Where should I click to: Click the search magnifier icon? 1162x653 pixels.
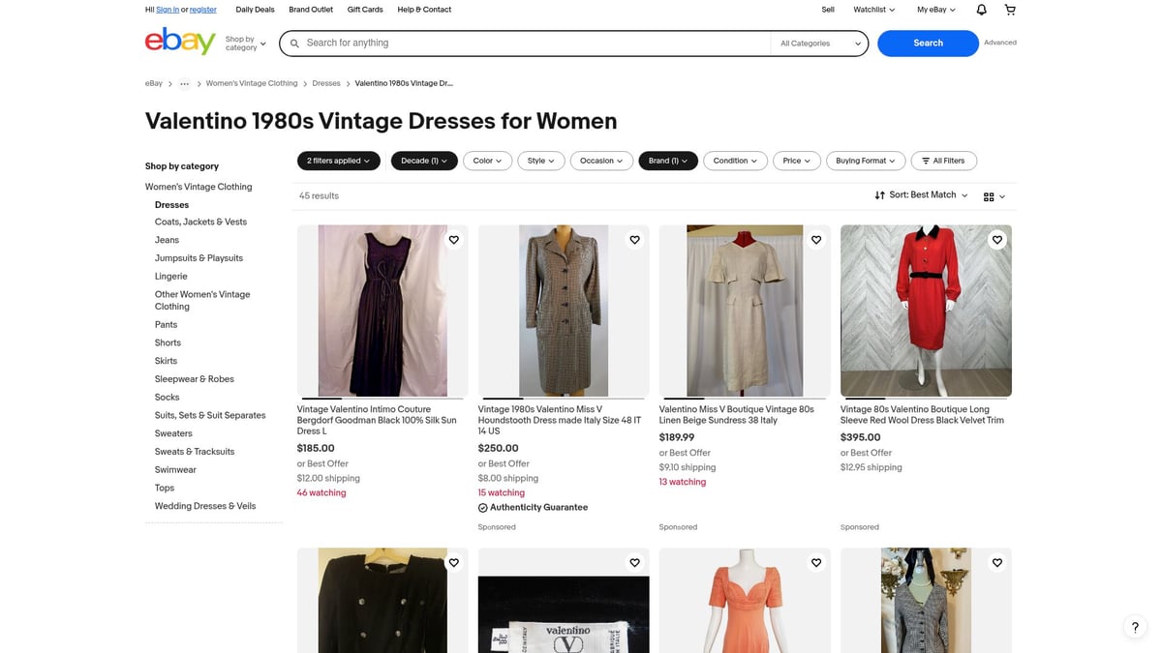(294, 44)
